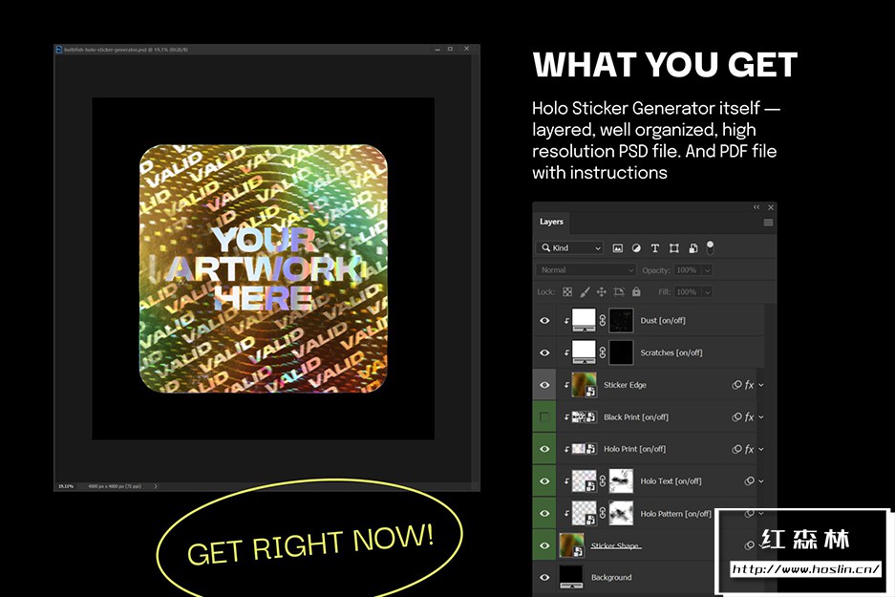
Task: Open the Normal blend mode dropdown
Action: [586, 270]
